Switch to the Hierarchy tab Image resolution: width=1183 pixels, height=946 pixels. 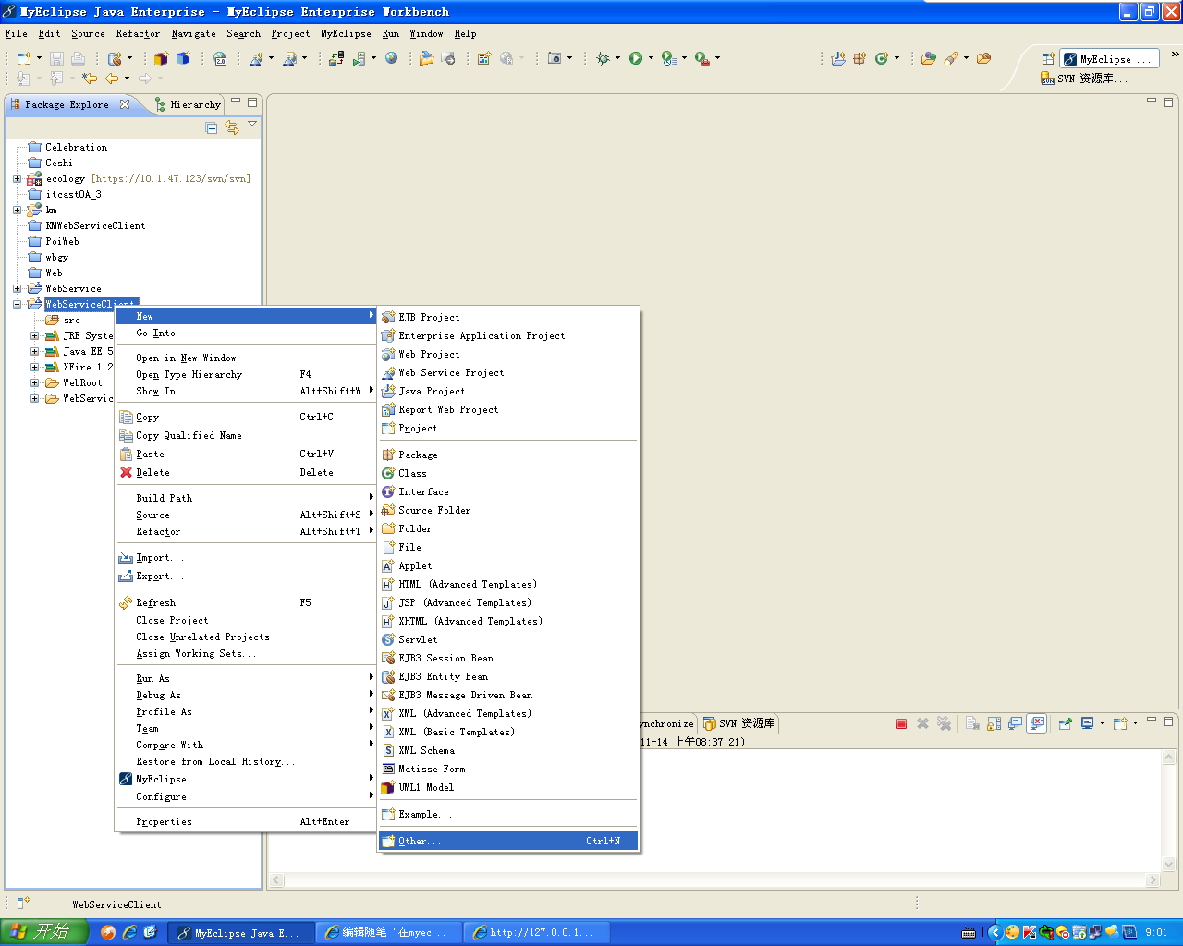tap(189, 104)
